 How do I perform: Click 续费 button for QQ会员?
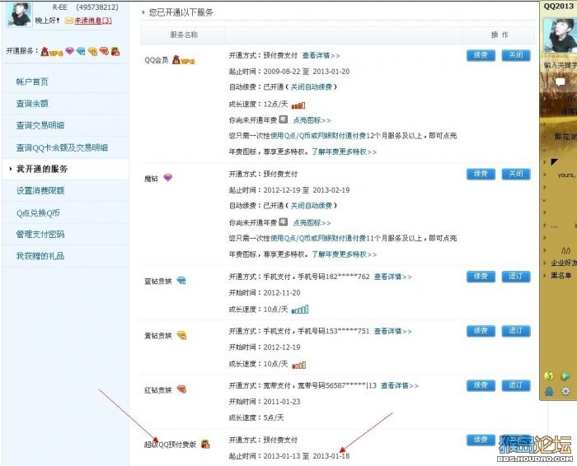pos(481,55)
